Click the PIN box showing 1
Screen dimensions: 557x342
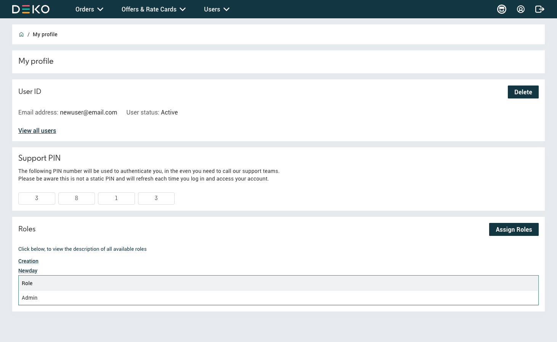tap(116, 198)
